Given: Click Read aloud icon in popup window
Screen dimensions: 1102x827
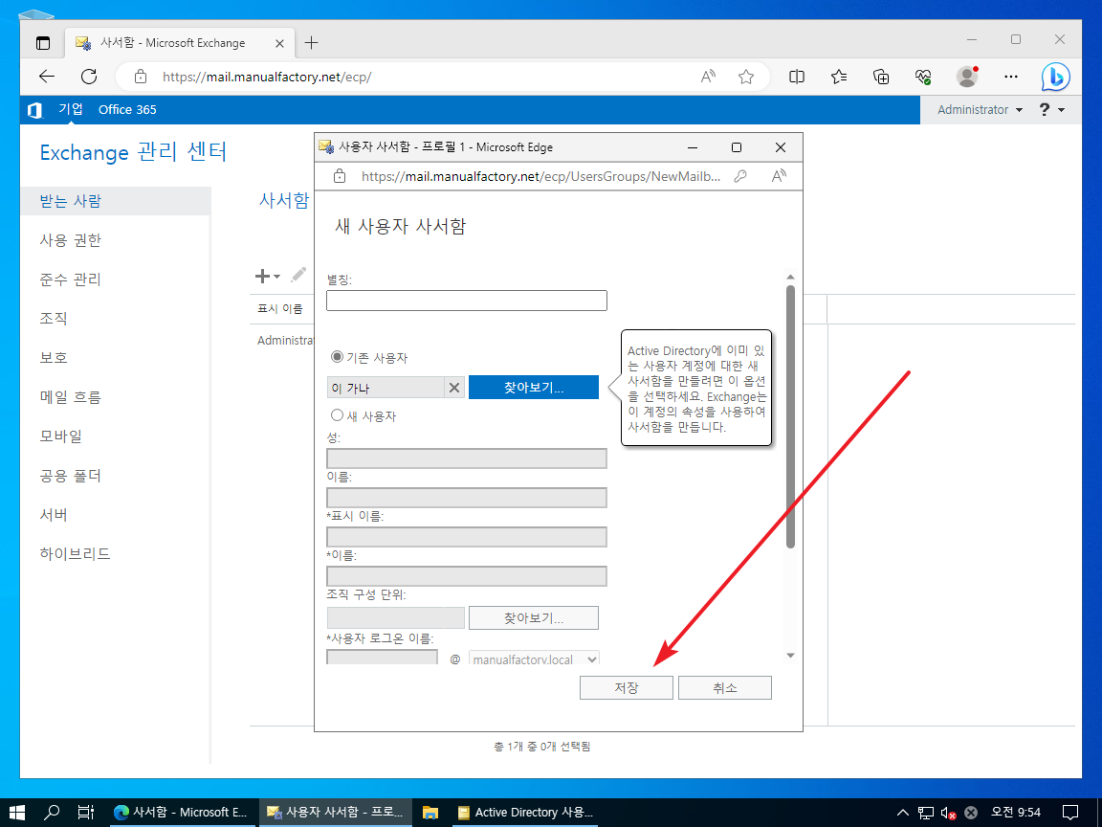Looking at the screenshot, I should click(x=779, y=176).
